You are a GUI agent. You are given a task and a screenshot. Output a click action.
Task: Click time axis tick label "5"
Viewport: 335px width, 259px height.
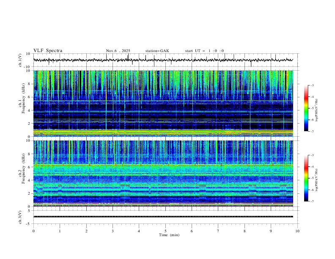pos(165,231)
